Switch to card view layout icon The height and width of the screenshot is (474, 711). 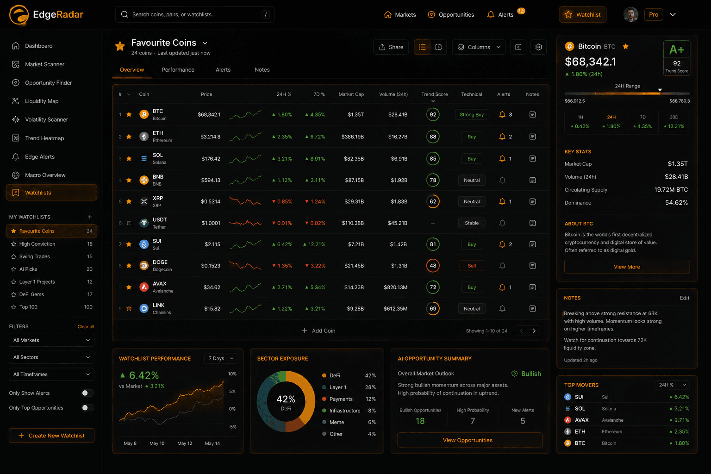click(438, 47)
